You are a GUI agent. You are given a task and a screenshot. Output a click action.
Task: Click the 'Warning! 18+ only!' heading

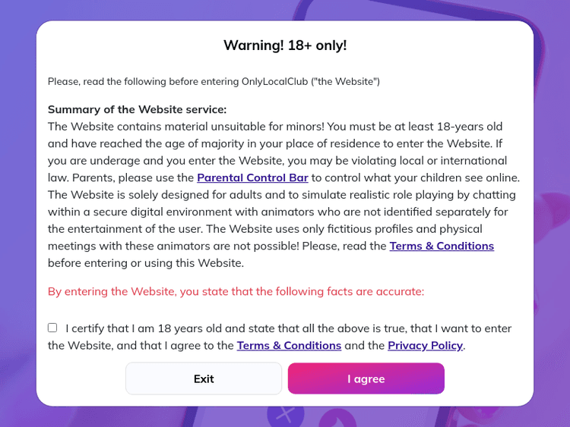coord(285,46)
